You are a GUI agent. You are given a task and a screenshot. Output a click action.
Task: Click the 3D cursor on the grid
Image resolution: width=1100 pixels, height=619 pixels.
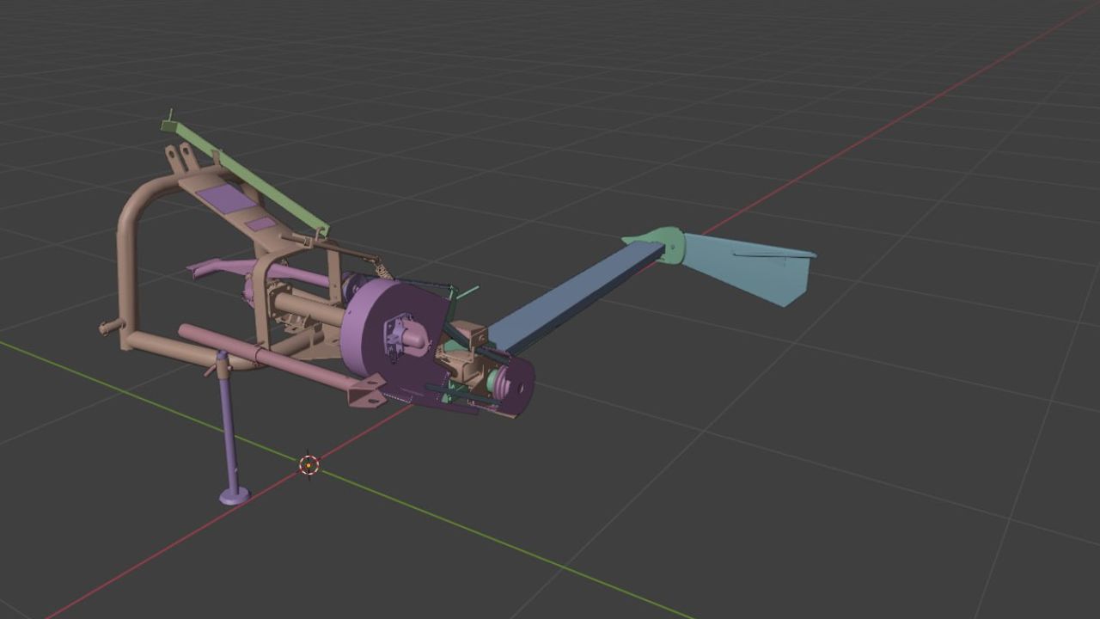309,465
